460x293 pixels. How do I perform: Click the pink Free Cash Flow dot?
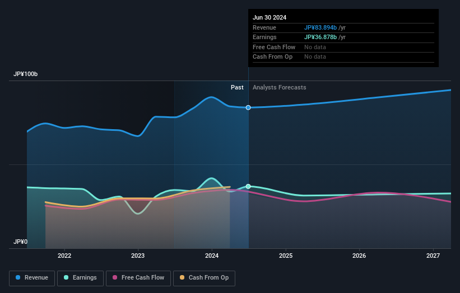[x=115, y=277]
